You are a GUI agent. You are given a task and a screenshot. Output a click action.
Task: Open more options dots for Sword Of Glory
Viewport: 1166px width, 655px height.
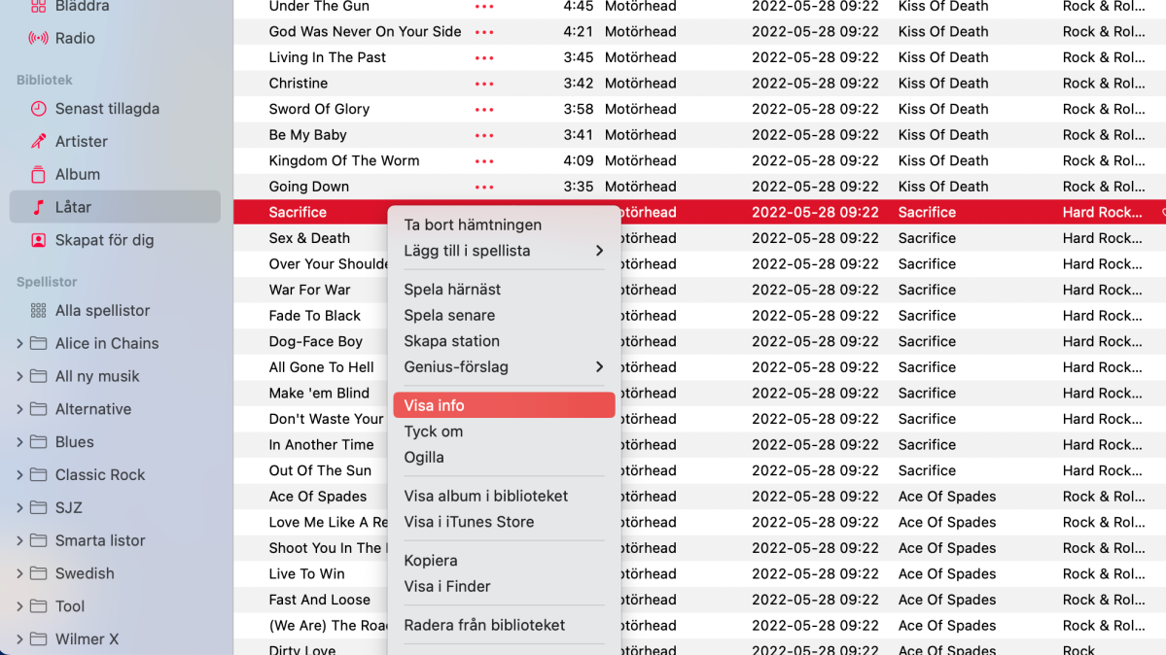(x=484, y=109)
